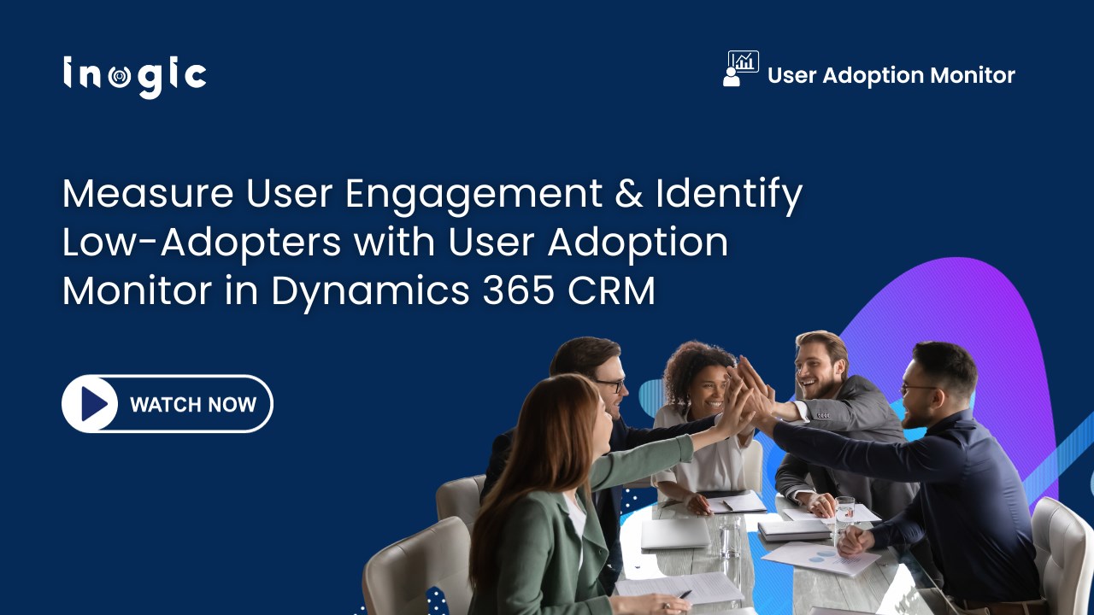1094x615 pixels.
Task: Click the User Adoption Monitor chart icon
Action: pos(741,69)
